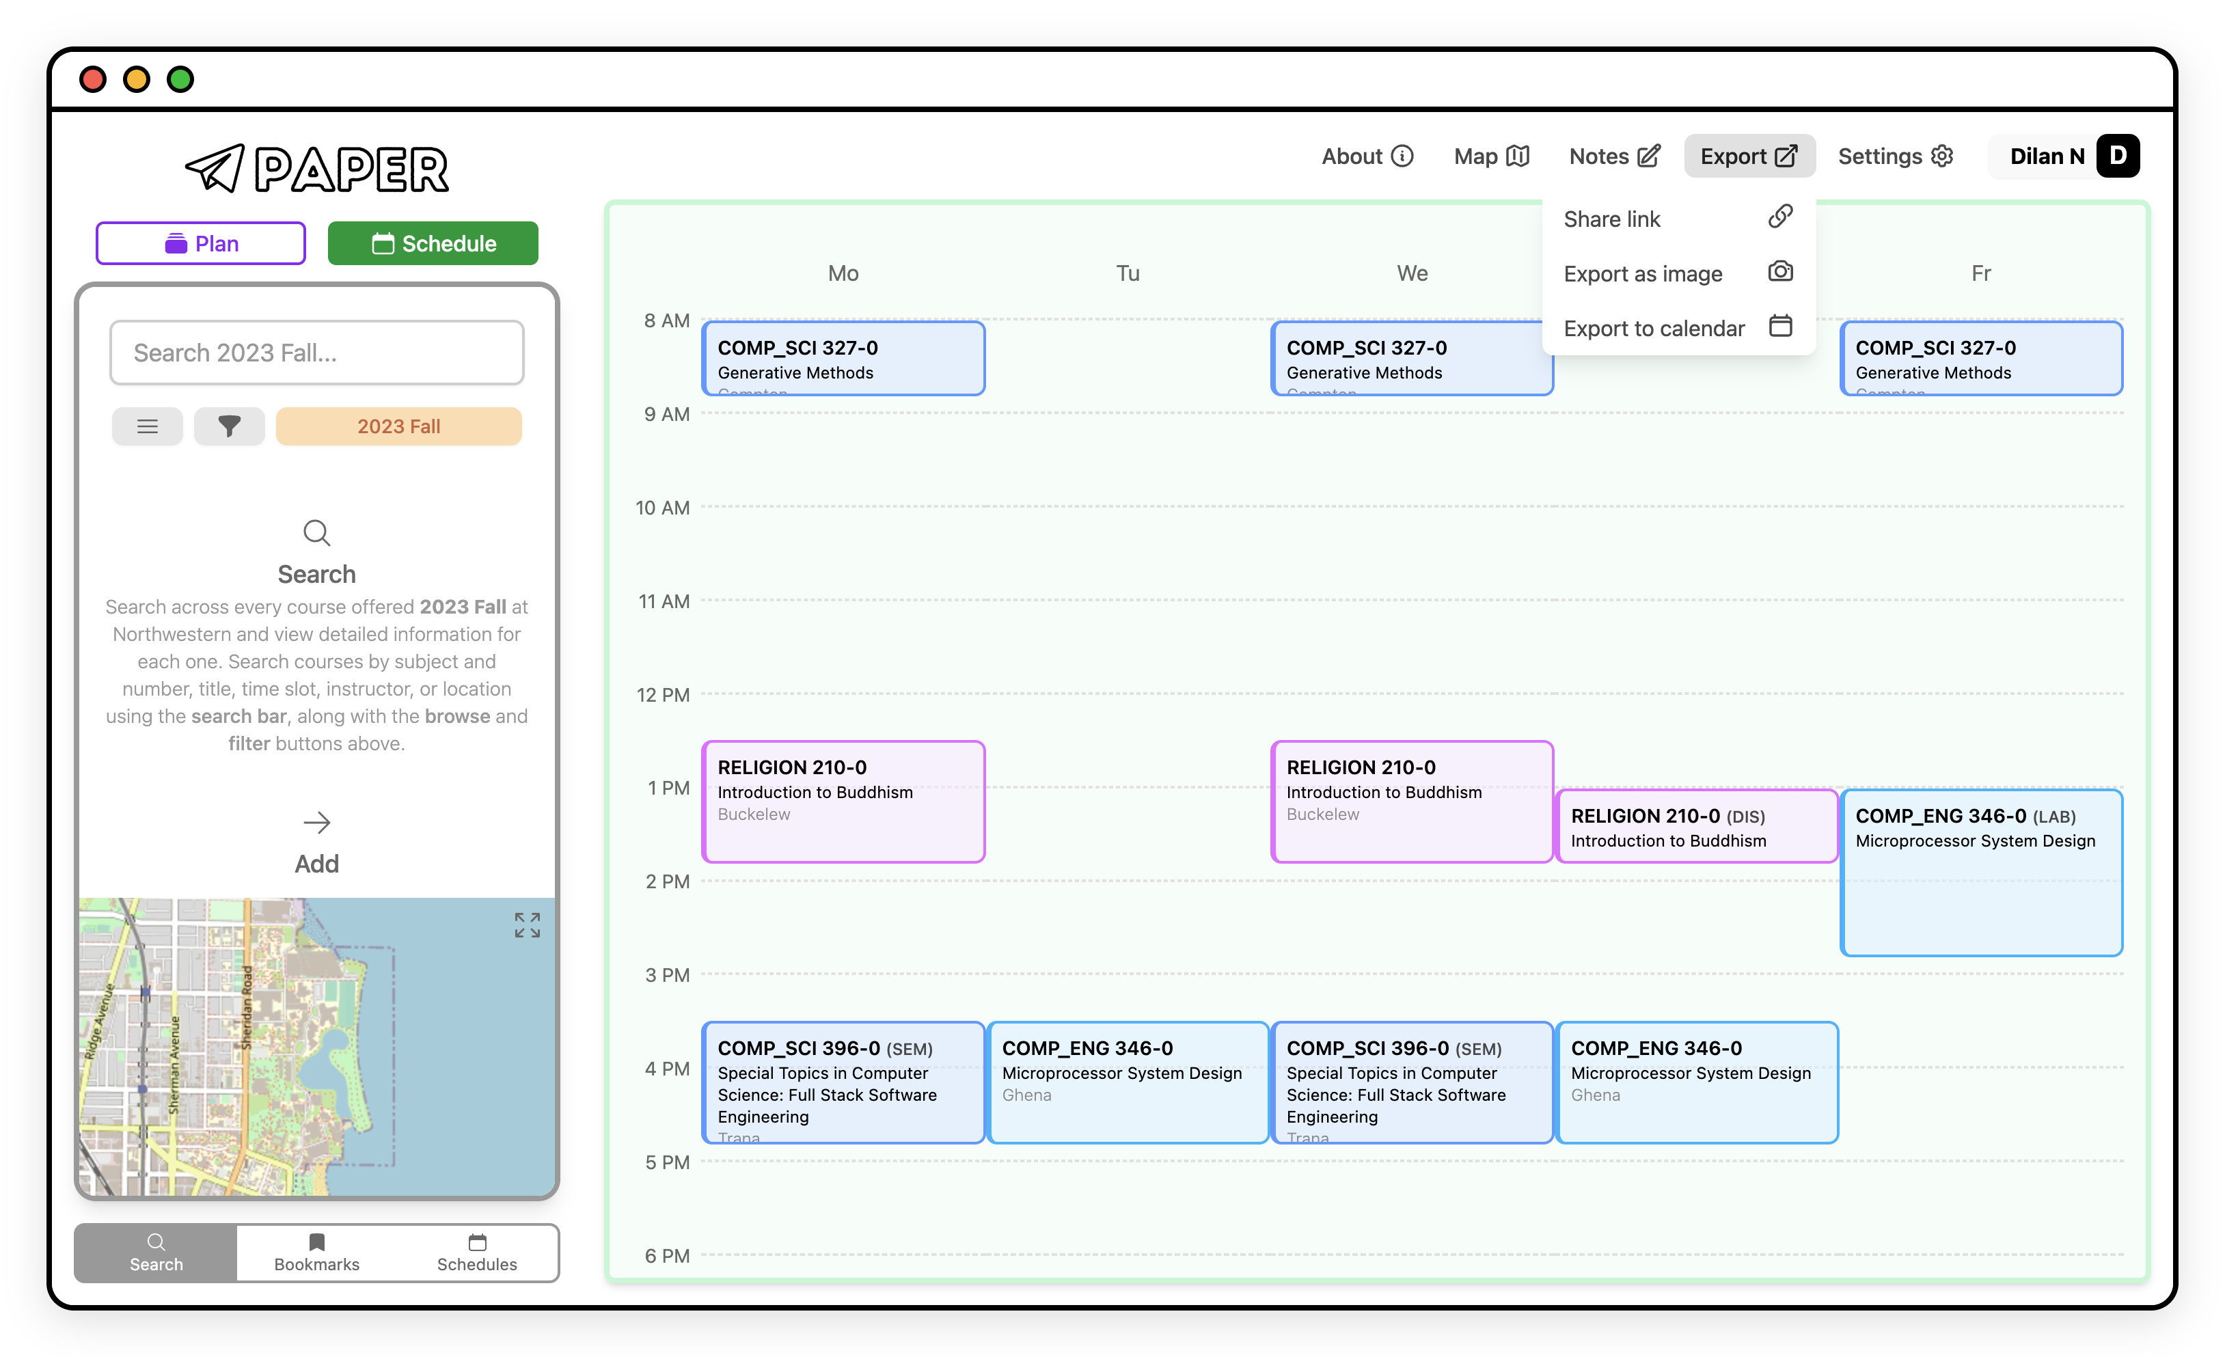Viewport: 2225px width, 1357px height.
Task: Click the 8 AM time label
Action: (666, 320)
